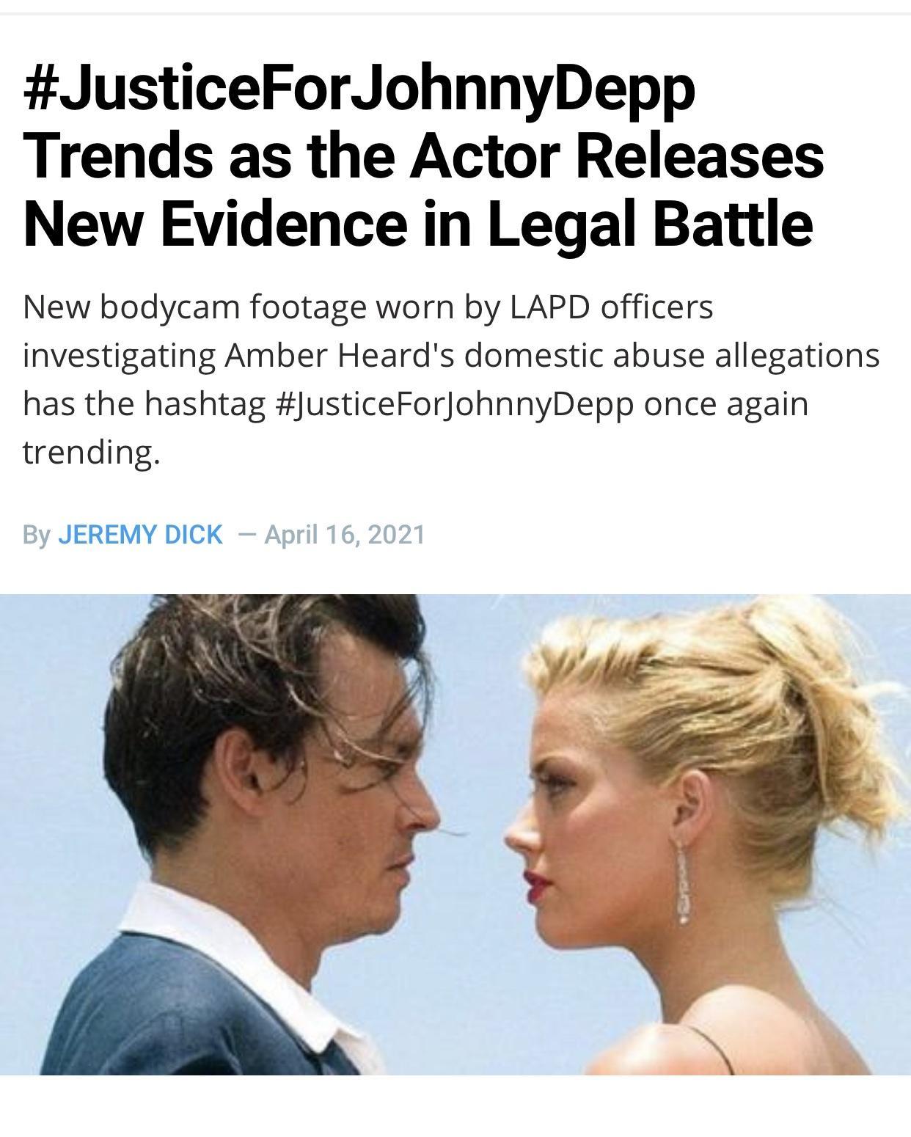The height and width of the screenshot is (1137, 911).
Task: Click 'Legal Battle' in the headline
Action: click(649, 223)
